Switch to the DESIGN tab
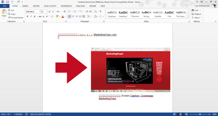218x116 pixels. coord(36,6)
